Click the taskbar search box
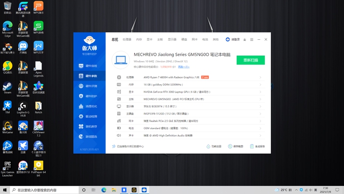 pyautogui.click(x=44, y=190)
